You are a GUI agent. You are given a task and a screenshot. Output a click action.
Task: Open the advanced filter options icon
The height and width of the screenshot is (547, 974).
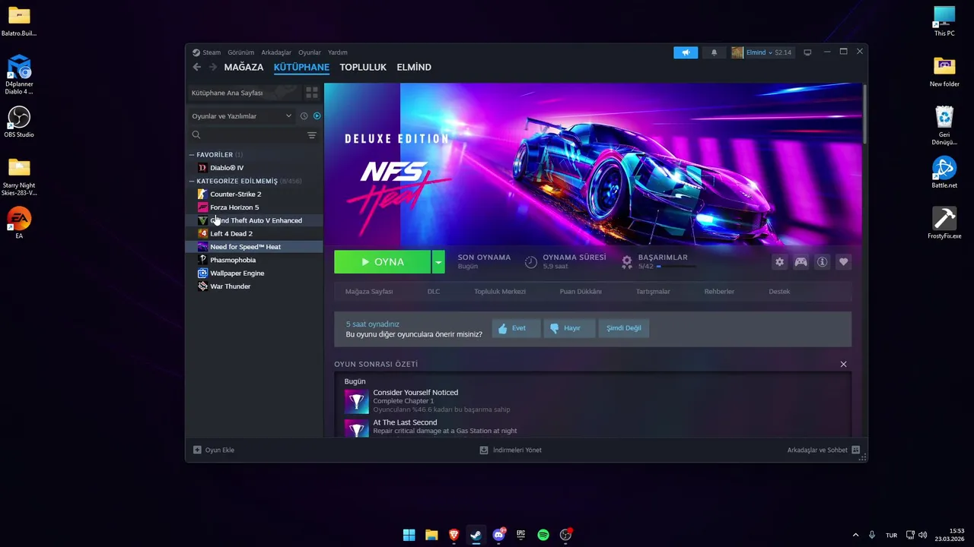[312, 134]
